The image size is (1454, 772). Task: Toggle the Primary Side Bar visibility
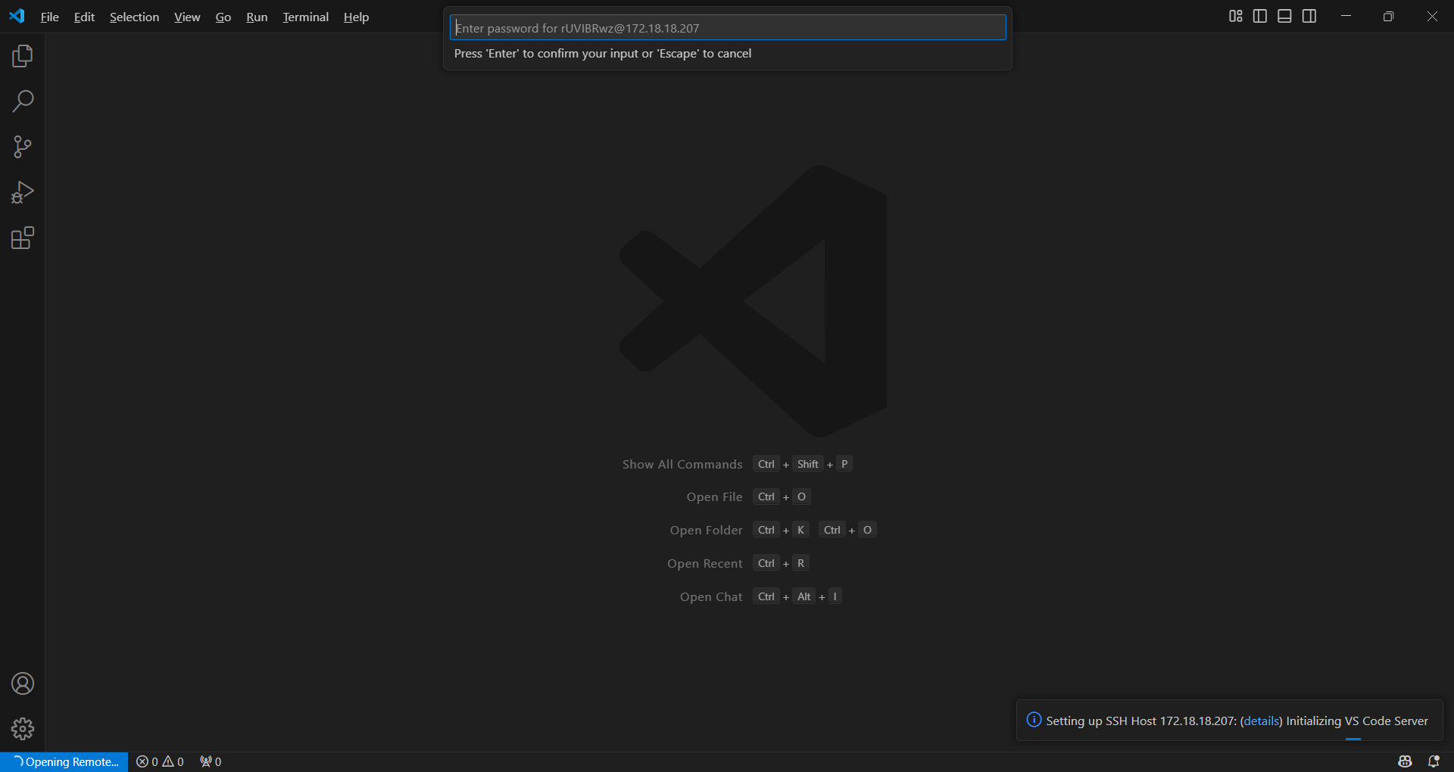pyautogui.click(x=1260, y=16)
